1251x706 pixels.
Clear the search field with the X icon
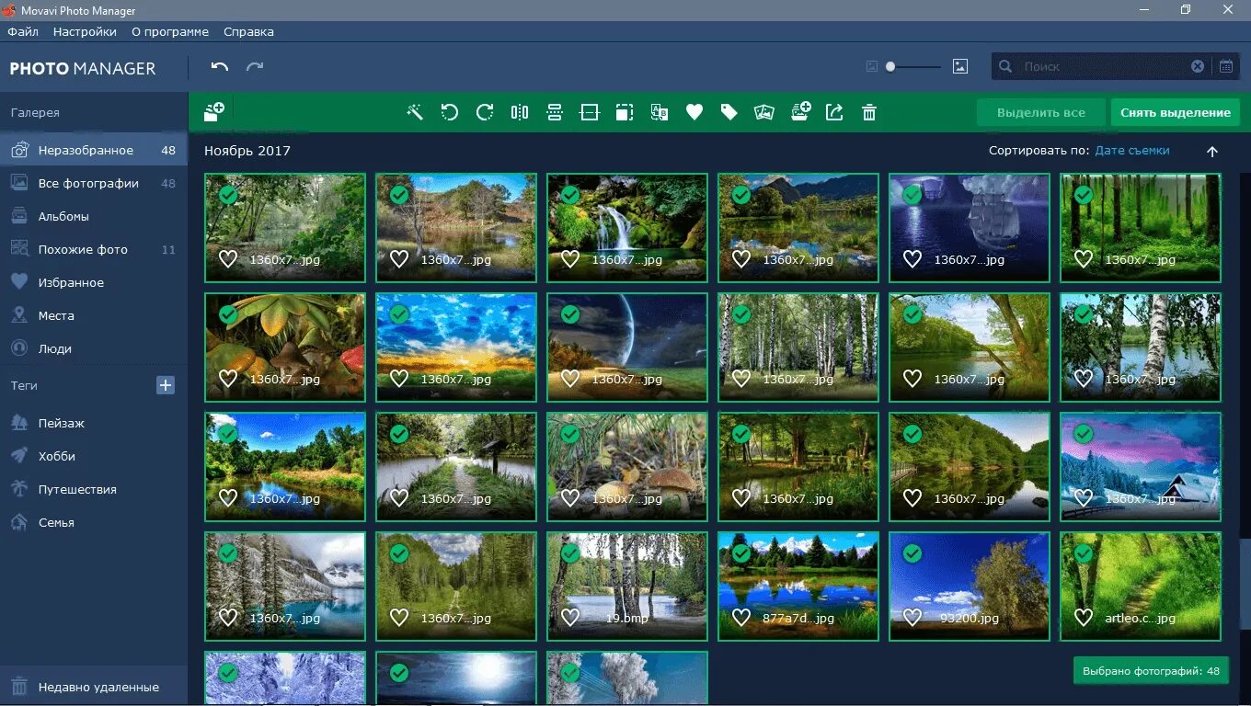coord(1198,66)
